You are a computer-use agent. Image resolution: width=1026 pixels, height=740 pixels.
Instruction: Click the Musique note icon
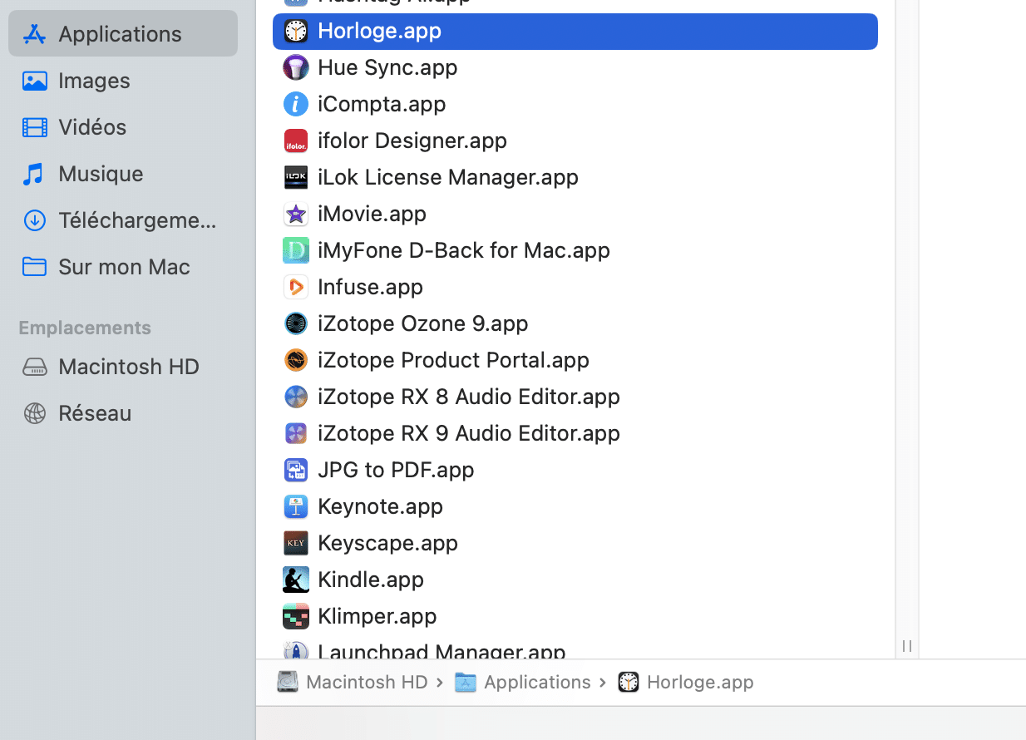(x=34, y=174)
